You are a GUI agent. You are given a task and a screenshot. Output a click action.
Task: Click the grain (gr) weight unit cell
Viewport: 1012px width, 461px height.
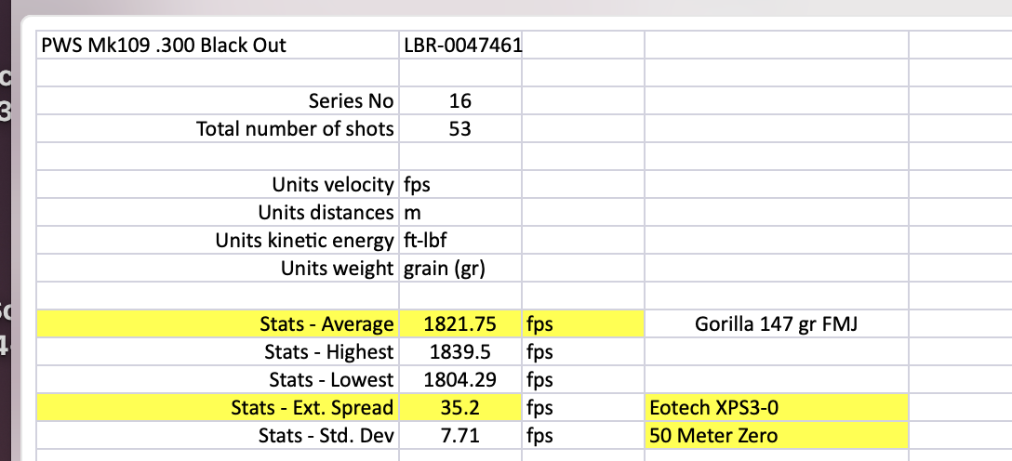[460, 268]
